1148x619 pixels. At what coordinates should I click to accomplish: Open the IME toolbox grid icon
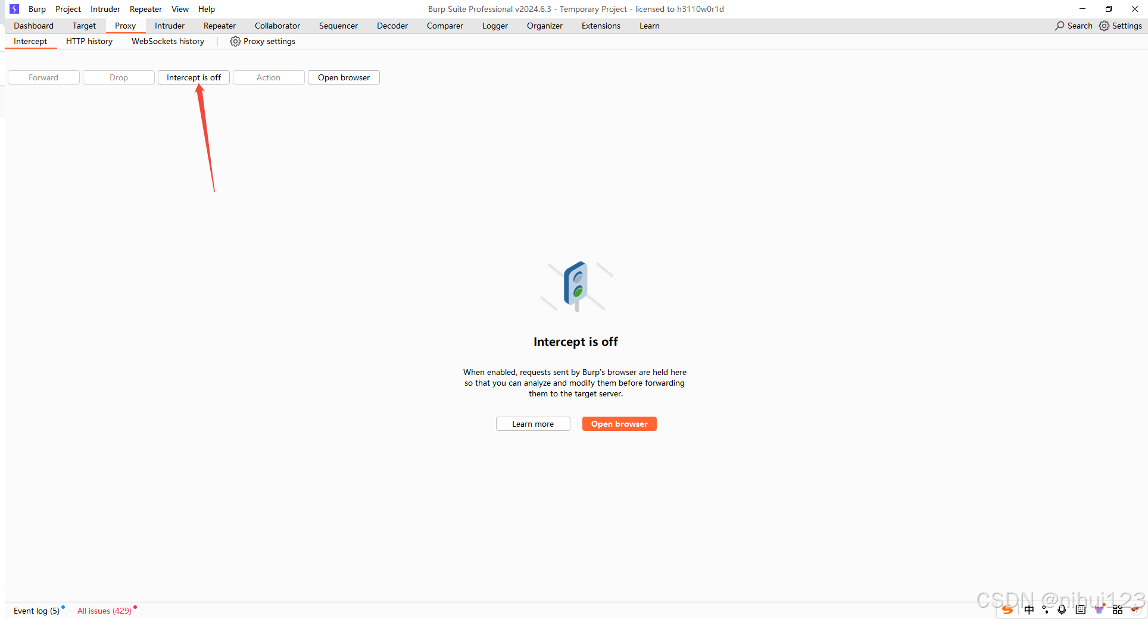coord(1118,610)
